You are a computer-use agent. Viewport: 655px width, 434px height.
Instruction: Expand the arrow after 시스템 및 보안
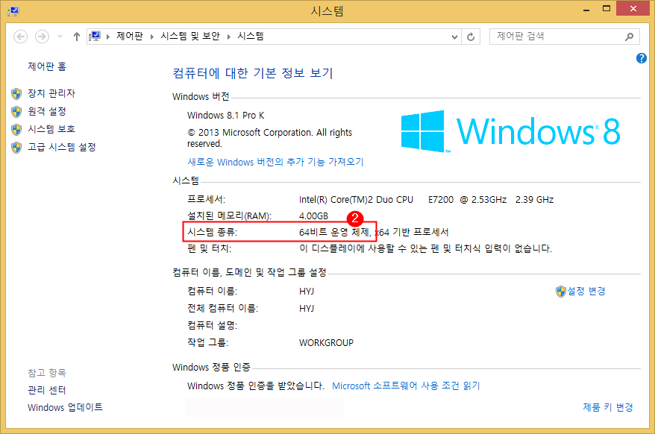pyautogui.click(x=229, y=37)
